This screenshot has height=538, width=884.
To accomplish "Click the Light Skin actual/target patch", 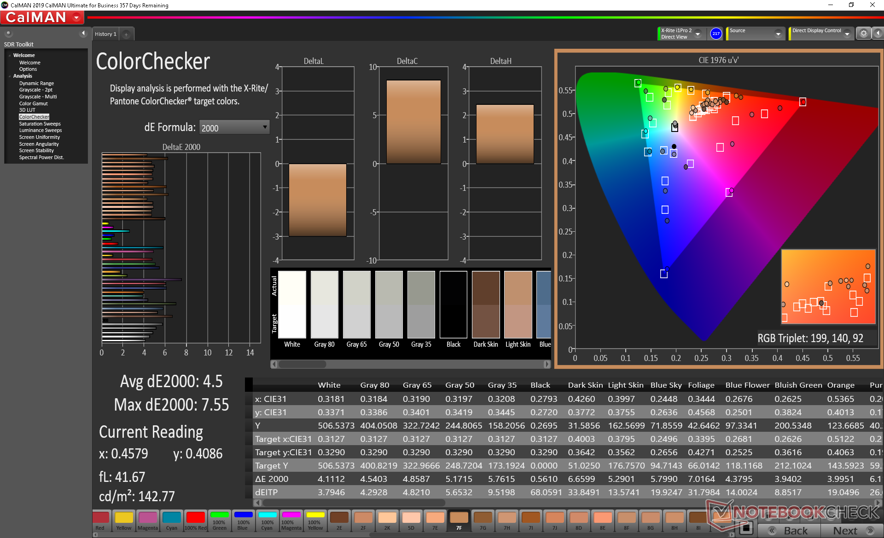I will [x=518, y=304].
